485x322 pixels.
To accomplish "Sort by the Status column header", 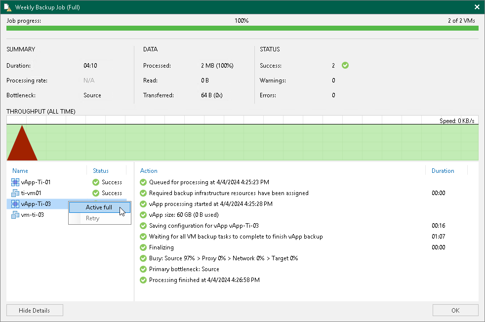I will click(101, 170).
